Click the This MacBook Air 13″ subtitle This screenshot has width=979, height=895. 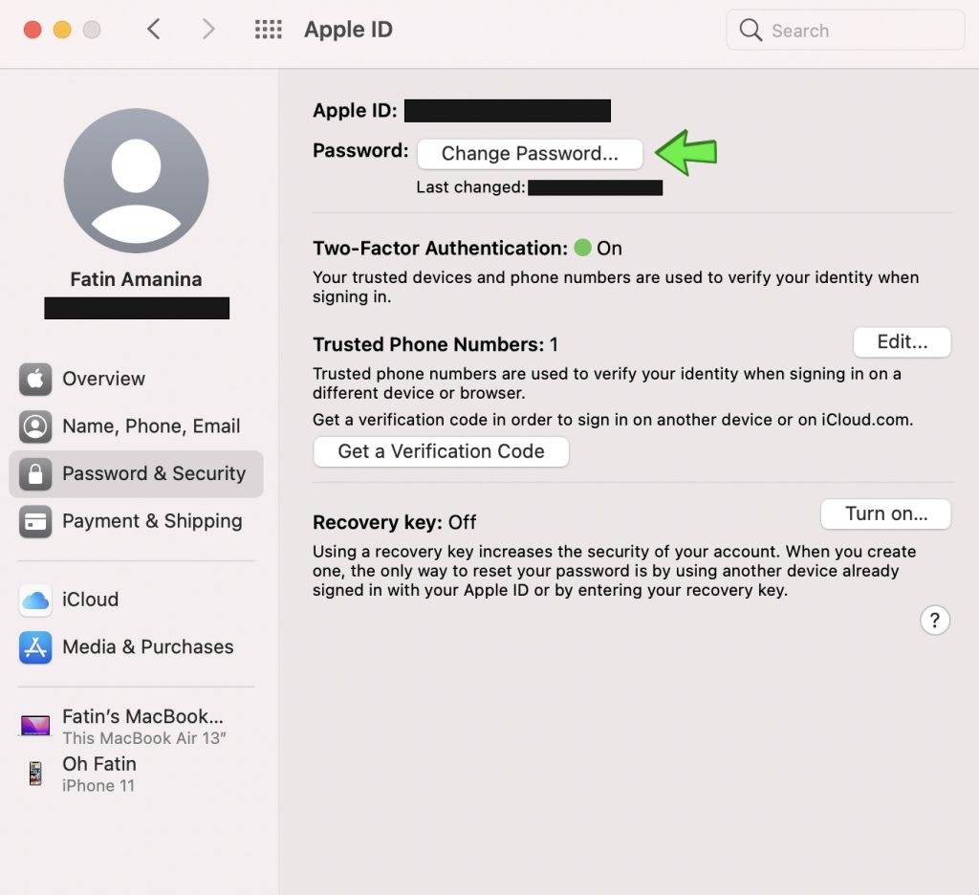point(144,738)
